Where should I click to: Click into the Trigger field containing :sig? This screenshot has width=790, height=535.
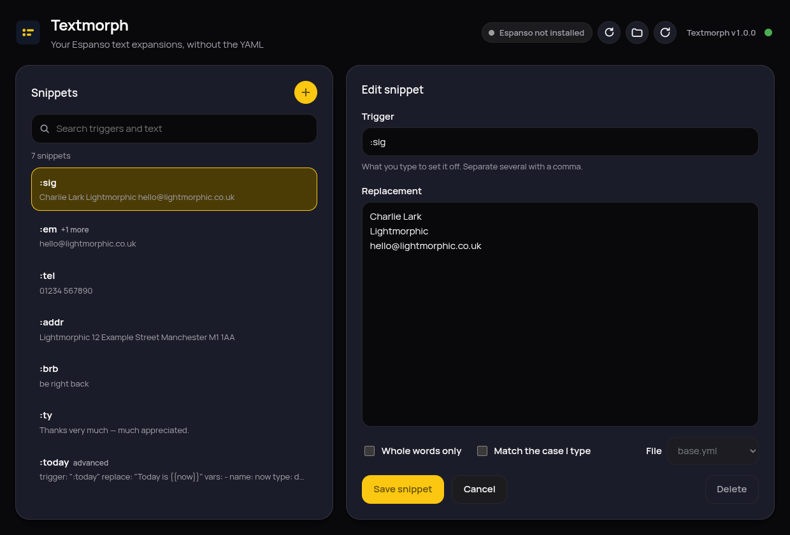click(560, 142)
